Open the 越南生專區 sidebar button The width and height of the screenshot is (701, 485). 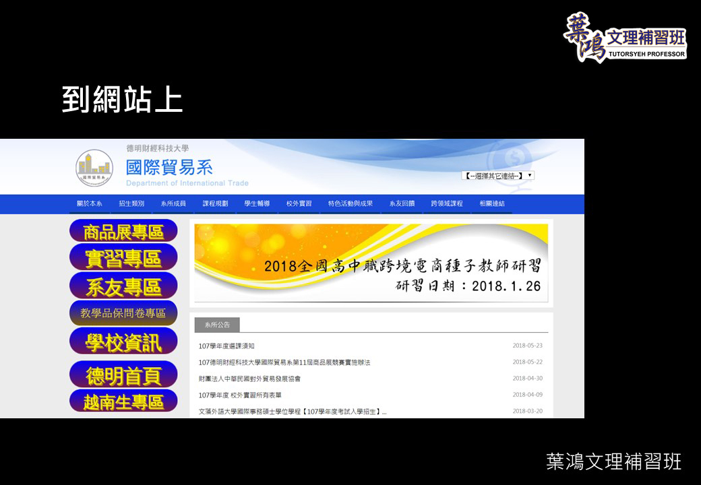coord(123,402)
